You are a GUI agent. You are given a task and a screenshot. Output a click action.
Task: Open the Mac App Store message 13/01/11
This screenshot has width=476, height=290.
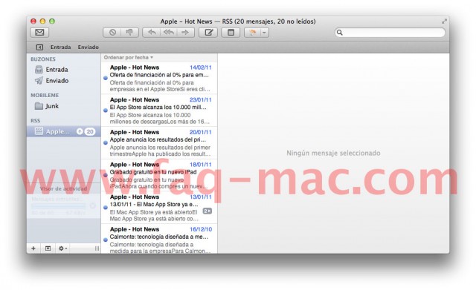[x=159, y=208]
